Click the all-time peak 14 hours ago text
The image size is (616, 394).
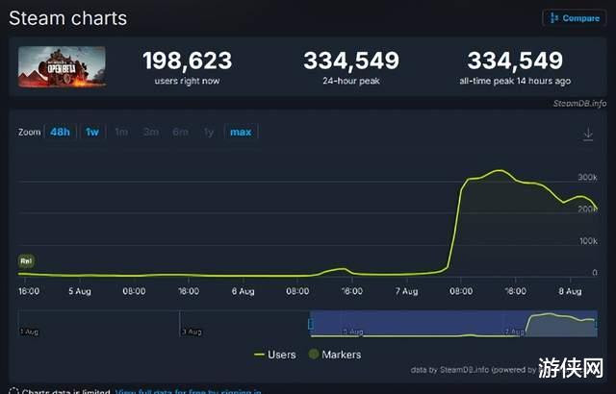(x=515, y=81)
